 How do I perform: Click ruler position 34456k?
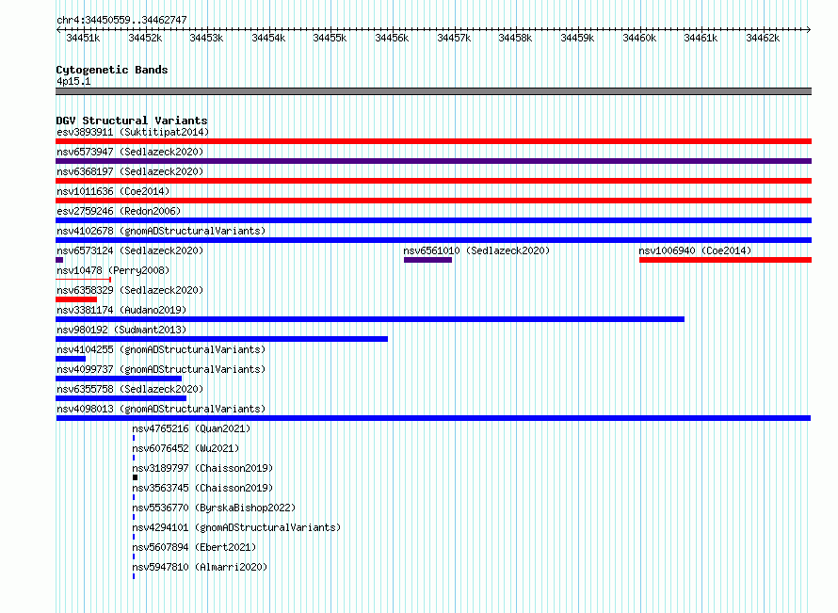point(392,38)
